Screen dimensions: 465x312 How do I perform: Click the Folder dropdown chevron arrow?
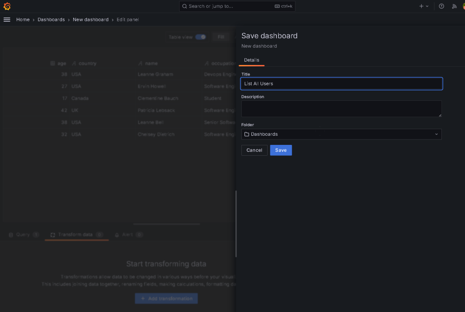coord(436,134)
